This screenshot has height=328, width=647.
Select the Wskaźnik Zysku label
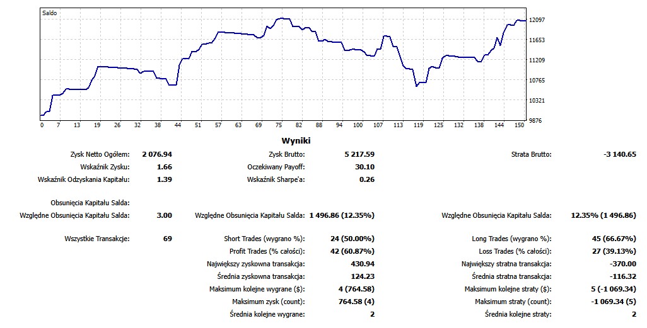pos(105,167)
